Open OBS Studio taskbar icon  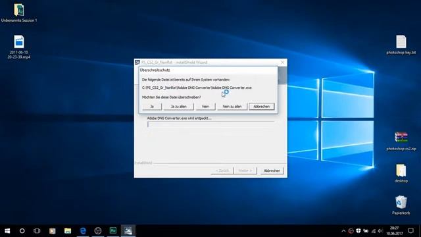pyautogui.click(x=98, y=231)
